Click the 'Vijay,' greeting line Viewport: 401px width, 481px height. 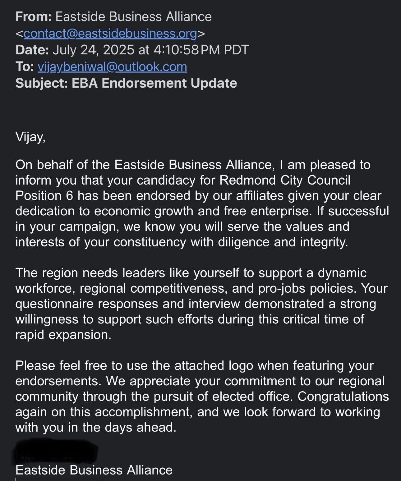(x=30, y=137)
